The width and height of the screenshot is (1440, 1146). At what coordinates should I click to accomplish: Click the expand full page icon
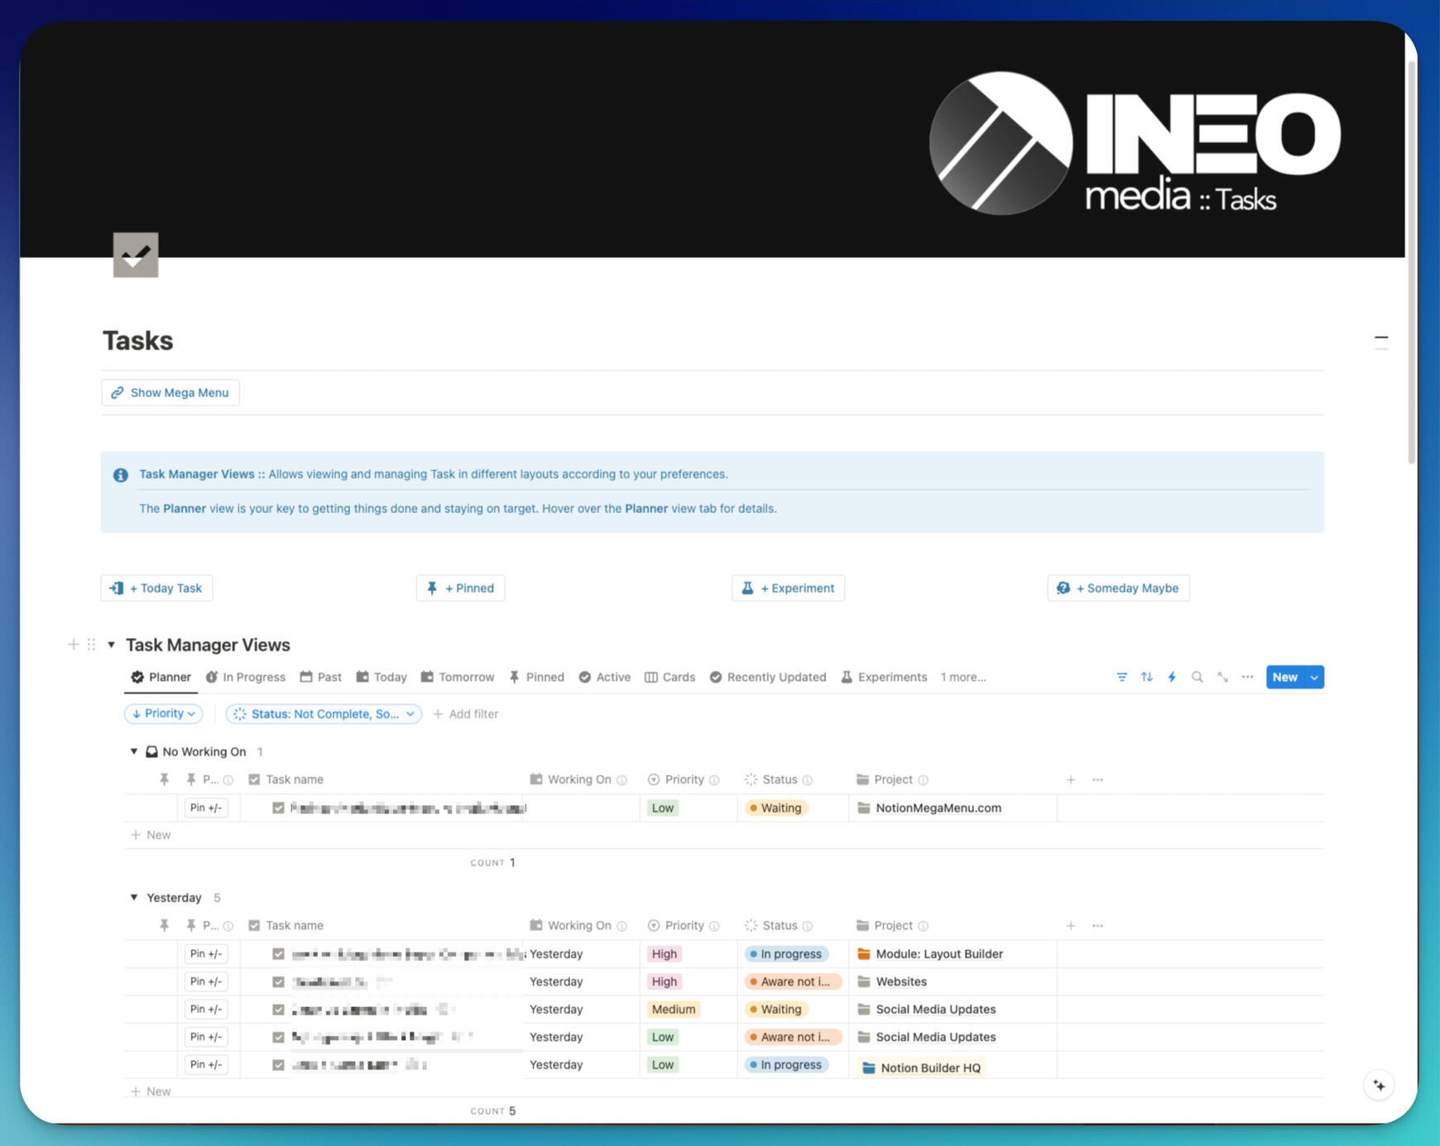1222,677
